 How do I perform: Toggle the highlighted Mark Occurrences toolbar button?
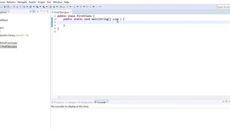[x=8, y=7]
